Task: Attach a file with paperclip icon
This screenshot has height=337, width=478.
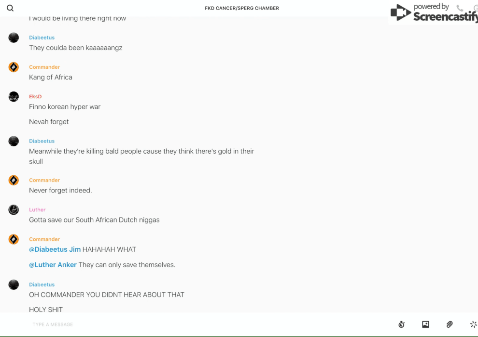Action: (450, 324)
